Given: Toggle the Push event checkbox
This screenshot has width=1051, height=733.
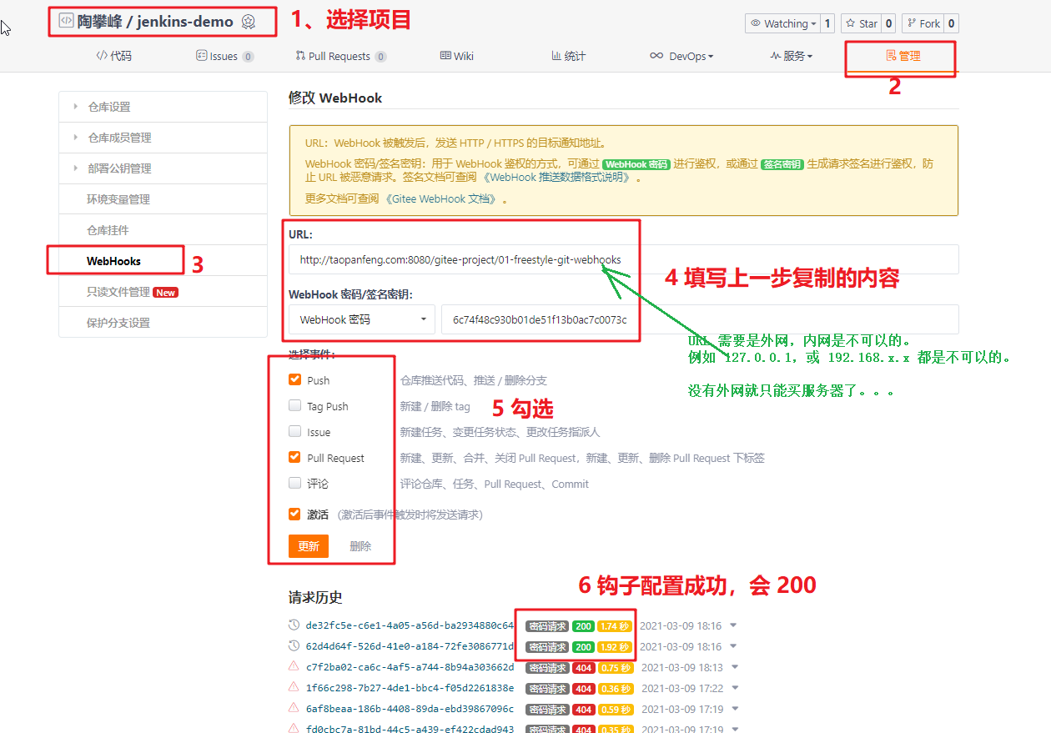Looking at the screenshot, I should pos(294,379).
